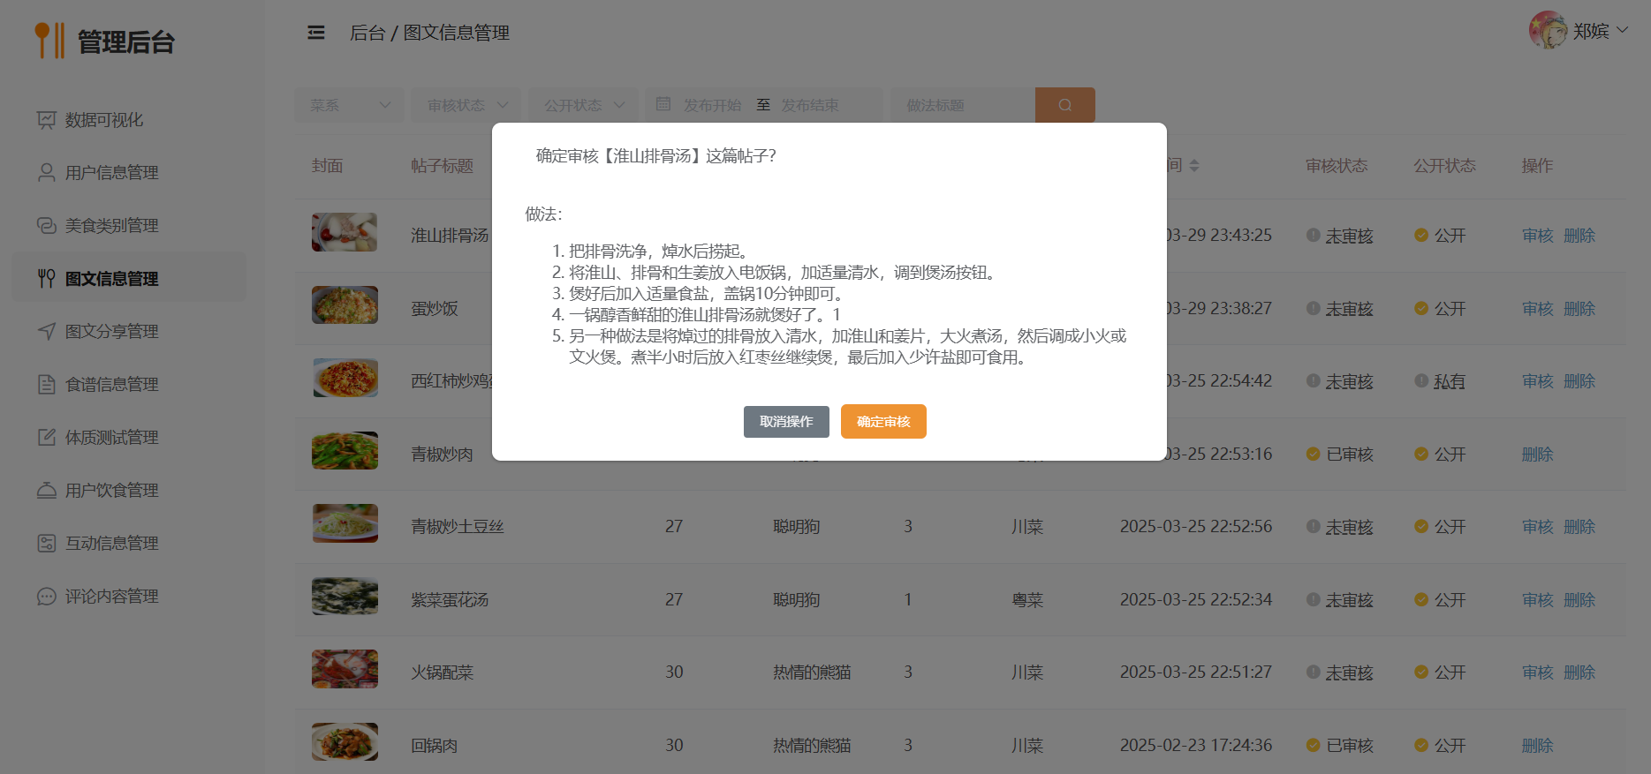The height and width of the screenshot is (774, 1651).
Task: Click the 用户信息管理 person icon
Action: click(x=46, y=173)
